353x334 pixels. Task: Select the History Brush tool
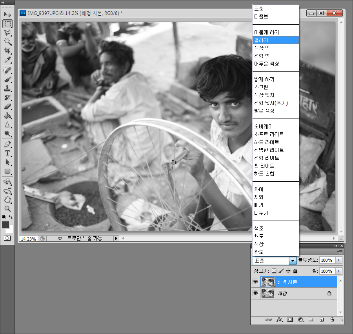pos(7,97)
